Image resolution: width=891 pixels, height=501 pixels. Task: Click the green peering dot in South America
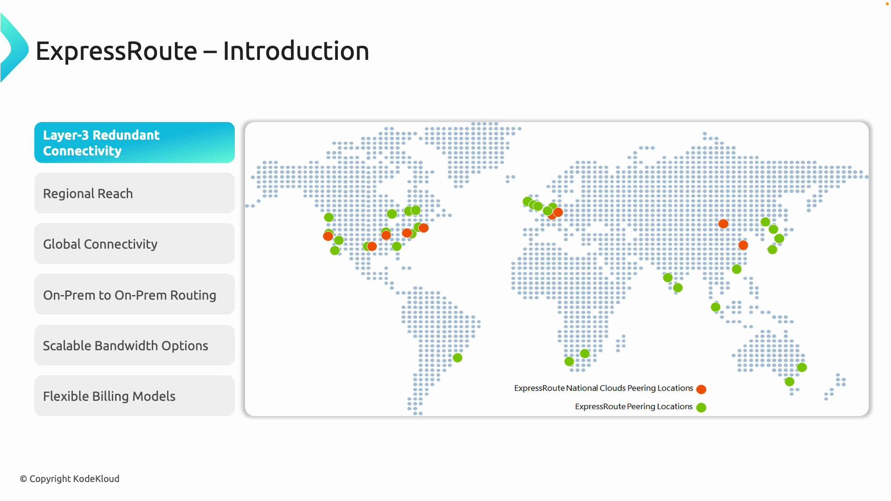(458, 358)
